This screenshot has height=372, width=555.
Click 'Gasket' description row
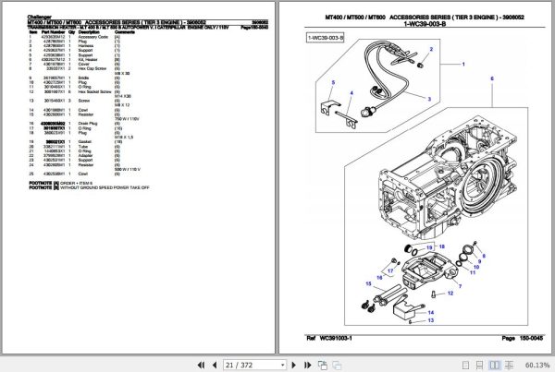pyautogui.click(x=84, y=141)
